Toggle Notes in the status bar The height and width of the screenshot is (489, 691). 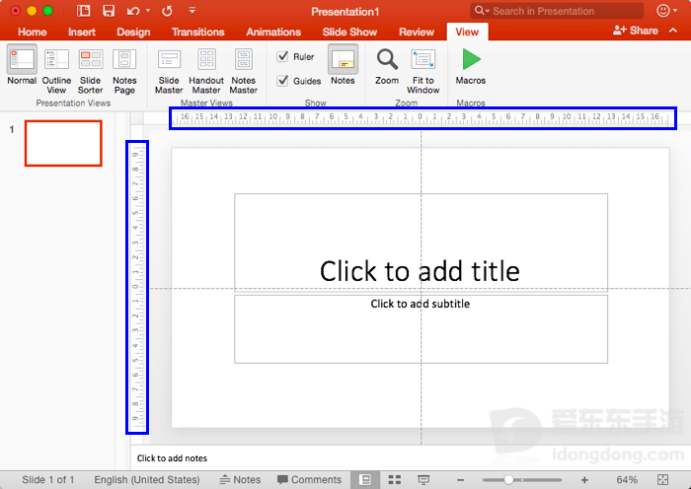[x=240, y=480]
